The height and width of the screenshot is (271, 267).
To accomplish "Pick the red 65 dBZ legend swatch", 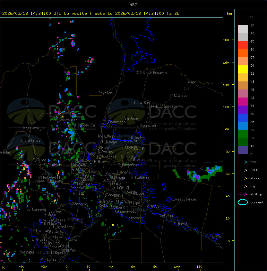I will 243,45.
